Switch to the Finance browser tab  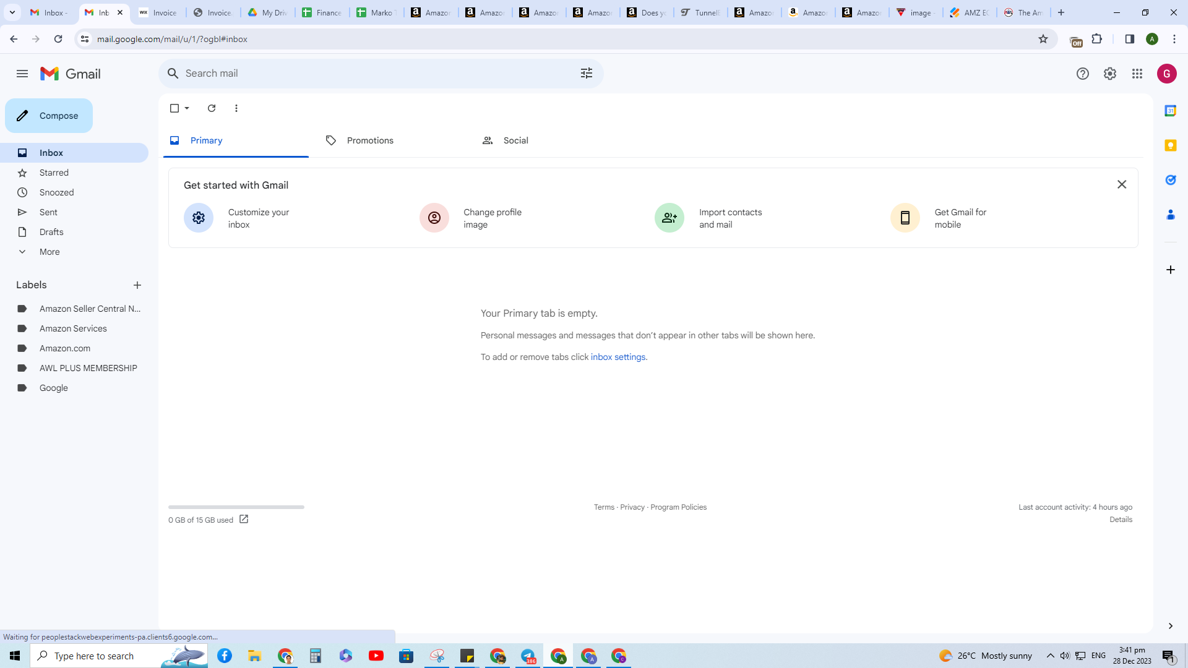(322, 12)
